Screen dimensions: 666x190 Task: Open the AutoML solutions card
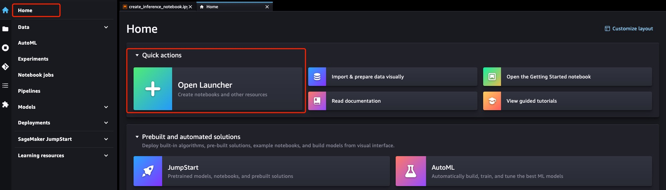(524, 171)
